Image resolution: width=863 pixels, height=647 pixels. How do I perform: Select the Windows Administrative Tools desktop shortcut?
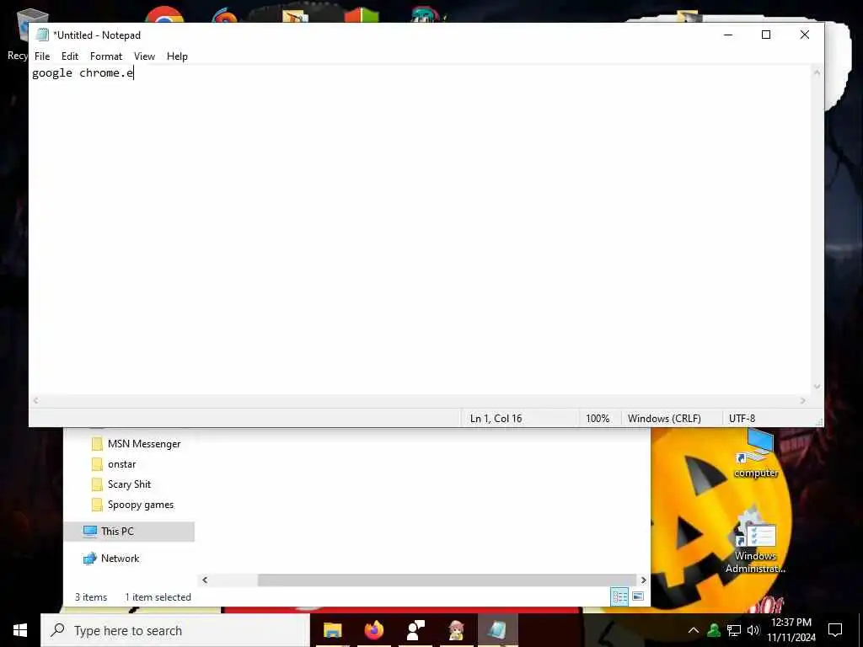tap(755, 542)
